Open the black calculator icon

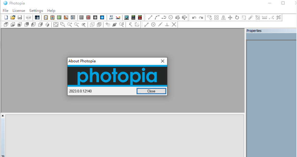coord(133,18)
